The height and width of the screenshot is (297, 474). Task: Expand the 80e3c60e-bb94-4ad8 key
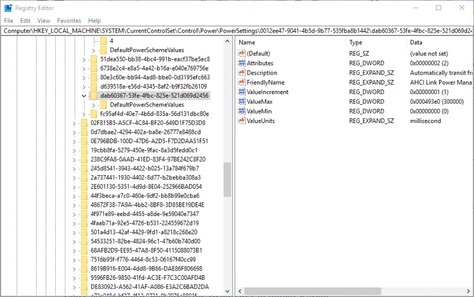pos(84,78)
